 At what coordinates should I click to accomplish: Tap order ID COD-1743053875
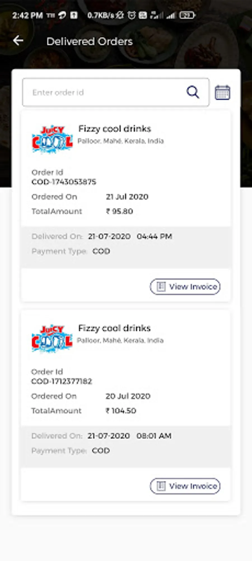click(64, 182)
